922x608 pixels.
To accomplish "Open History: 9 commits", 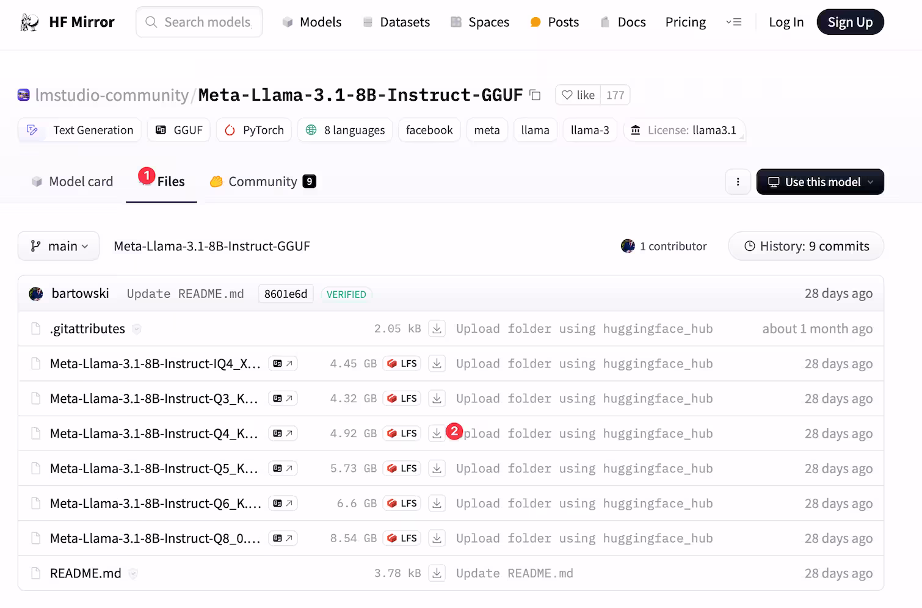I will (806, 246).
